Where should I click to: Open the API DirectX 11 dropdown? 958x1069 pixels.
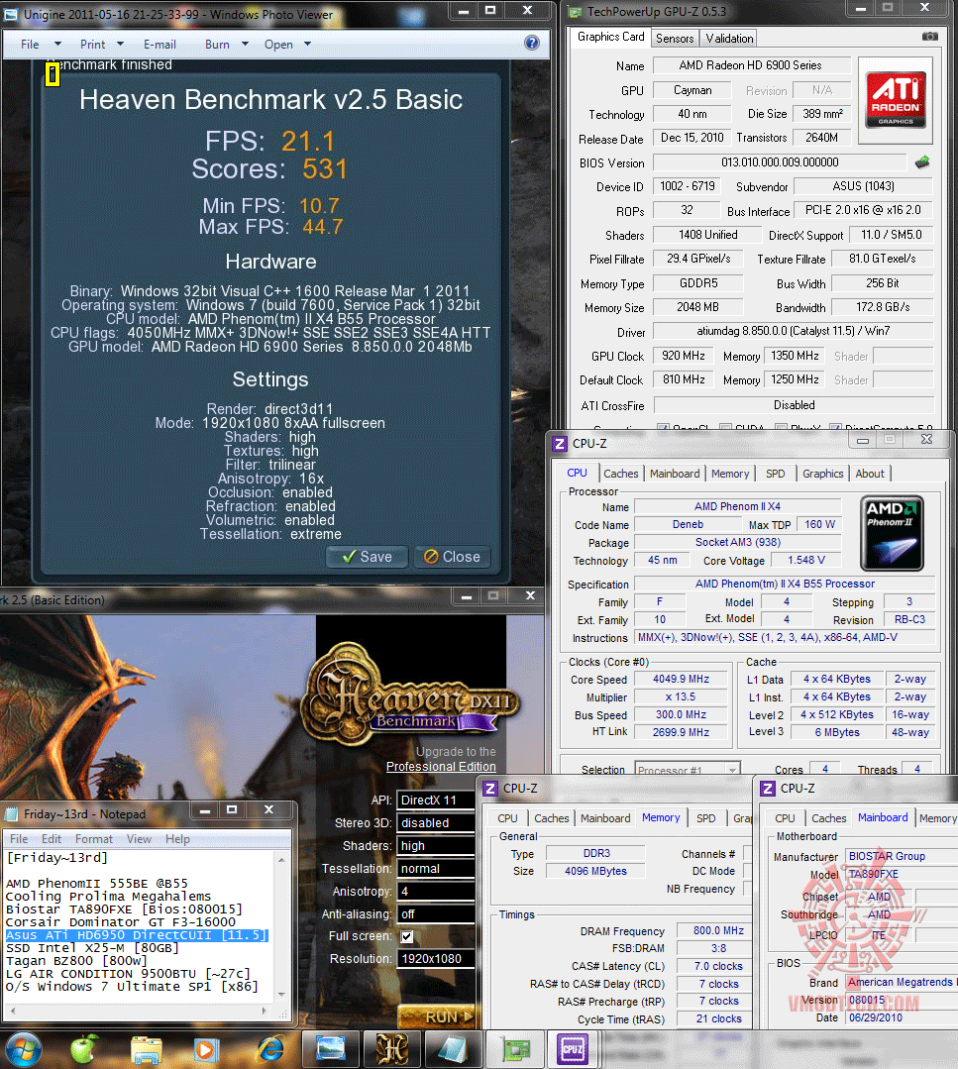(x=436, y=801)
